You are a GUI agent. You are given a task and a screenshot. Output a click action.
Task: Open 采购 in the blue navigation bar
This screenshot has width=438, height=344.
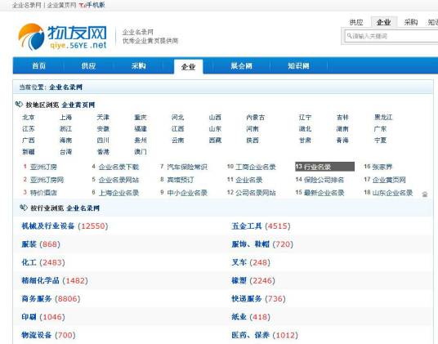(139, 66)
